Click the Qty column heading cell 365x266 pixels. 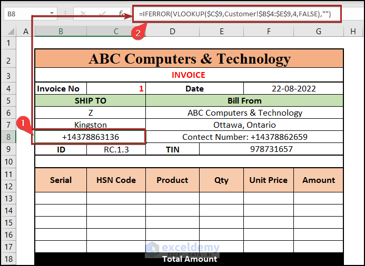tap(221, 180)
